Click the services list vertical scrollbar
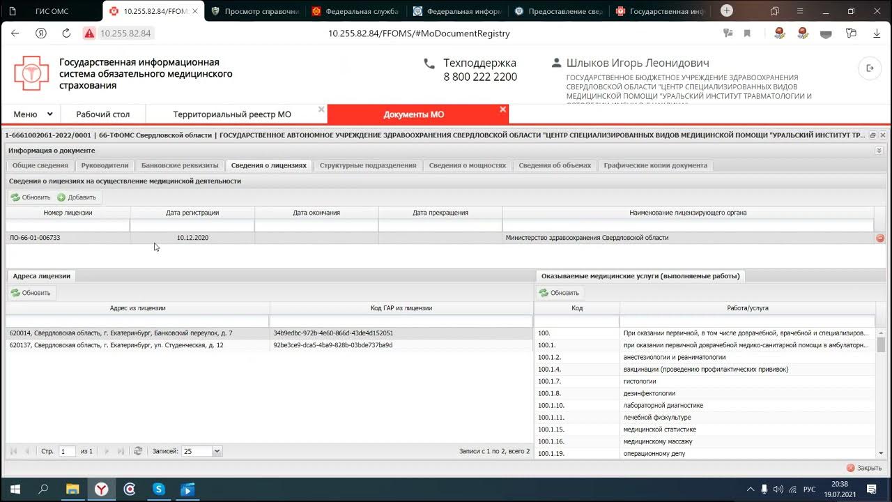 click(881, 394)
